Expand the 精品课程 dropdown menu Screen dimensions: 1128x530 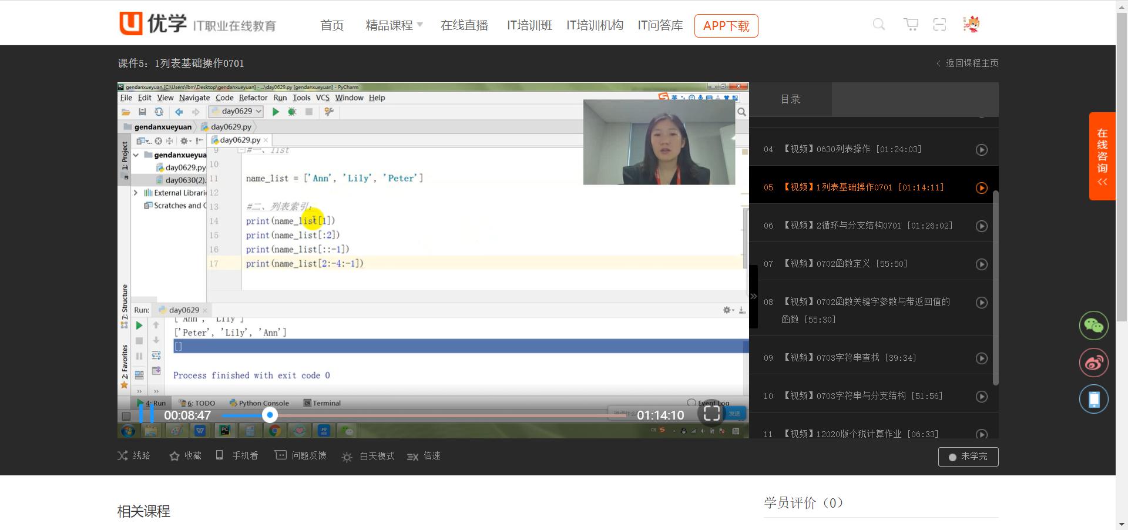click(x=394, y=25)
